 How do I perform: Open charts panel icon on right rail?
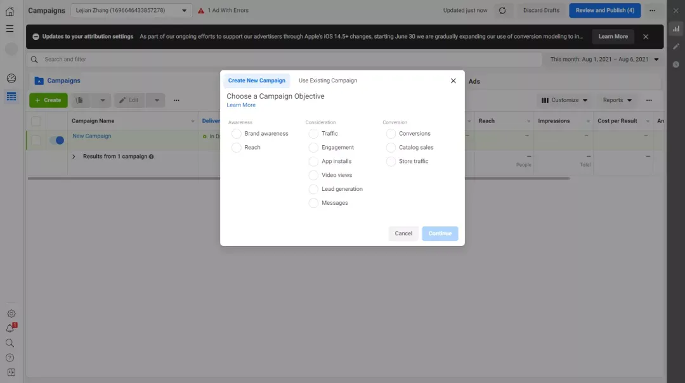676,29
